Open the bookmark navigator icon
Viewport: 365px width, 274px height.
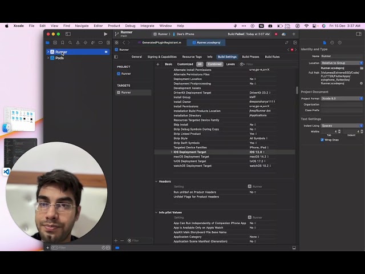[x=63, y=43]
